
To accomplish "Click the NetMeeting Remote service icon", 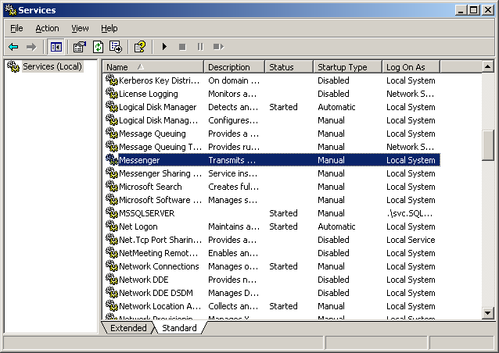I will [x=112, y=252].
